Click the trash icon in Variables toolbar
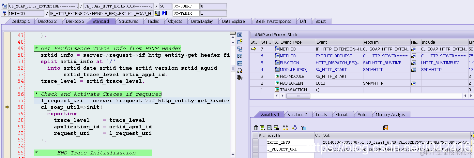The height and width of the screenshot is (158, 474). (256, 128)
